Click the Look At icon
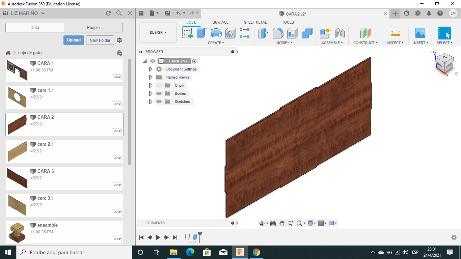Image resolution: width=461 pixels, height=259 pixels. [273, 223]
